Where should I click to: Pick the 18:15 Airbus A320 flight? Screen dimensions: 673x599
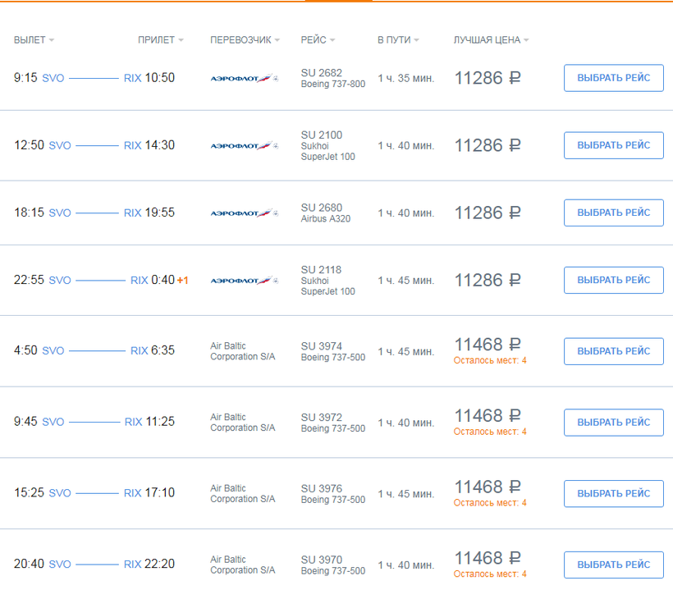pos(613,213)
